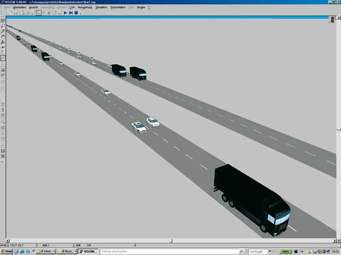Click status bar value '636'

click(x=78, y=245)
